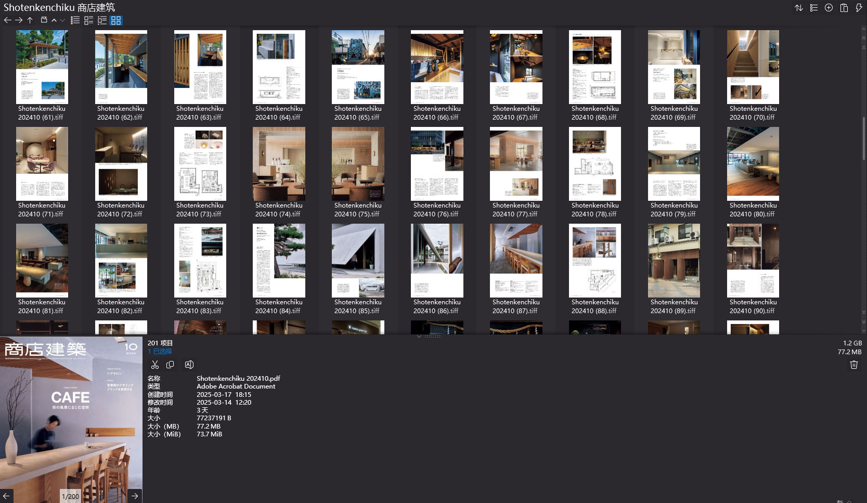Cut the selected PDF with scissors icon

(155, 365)
